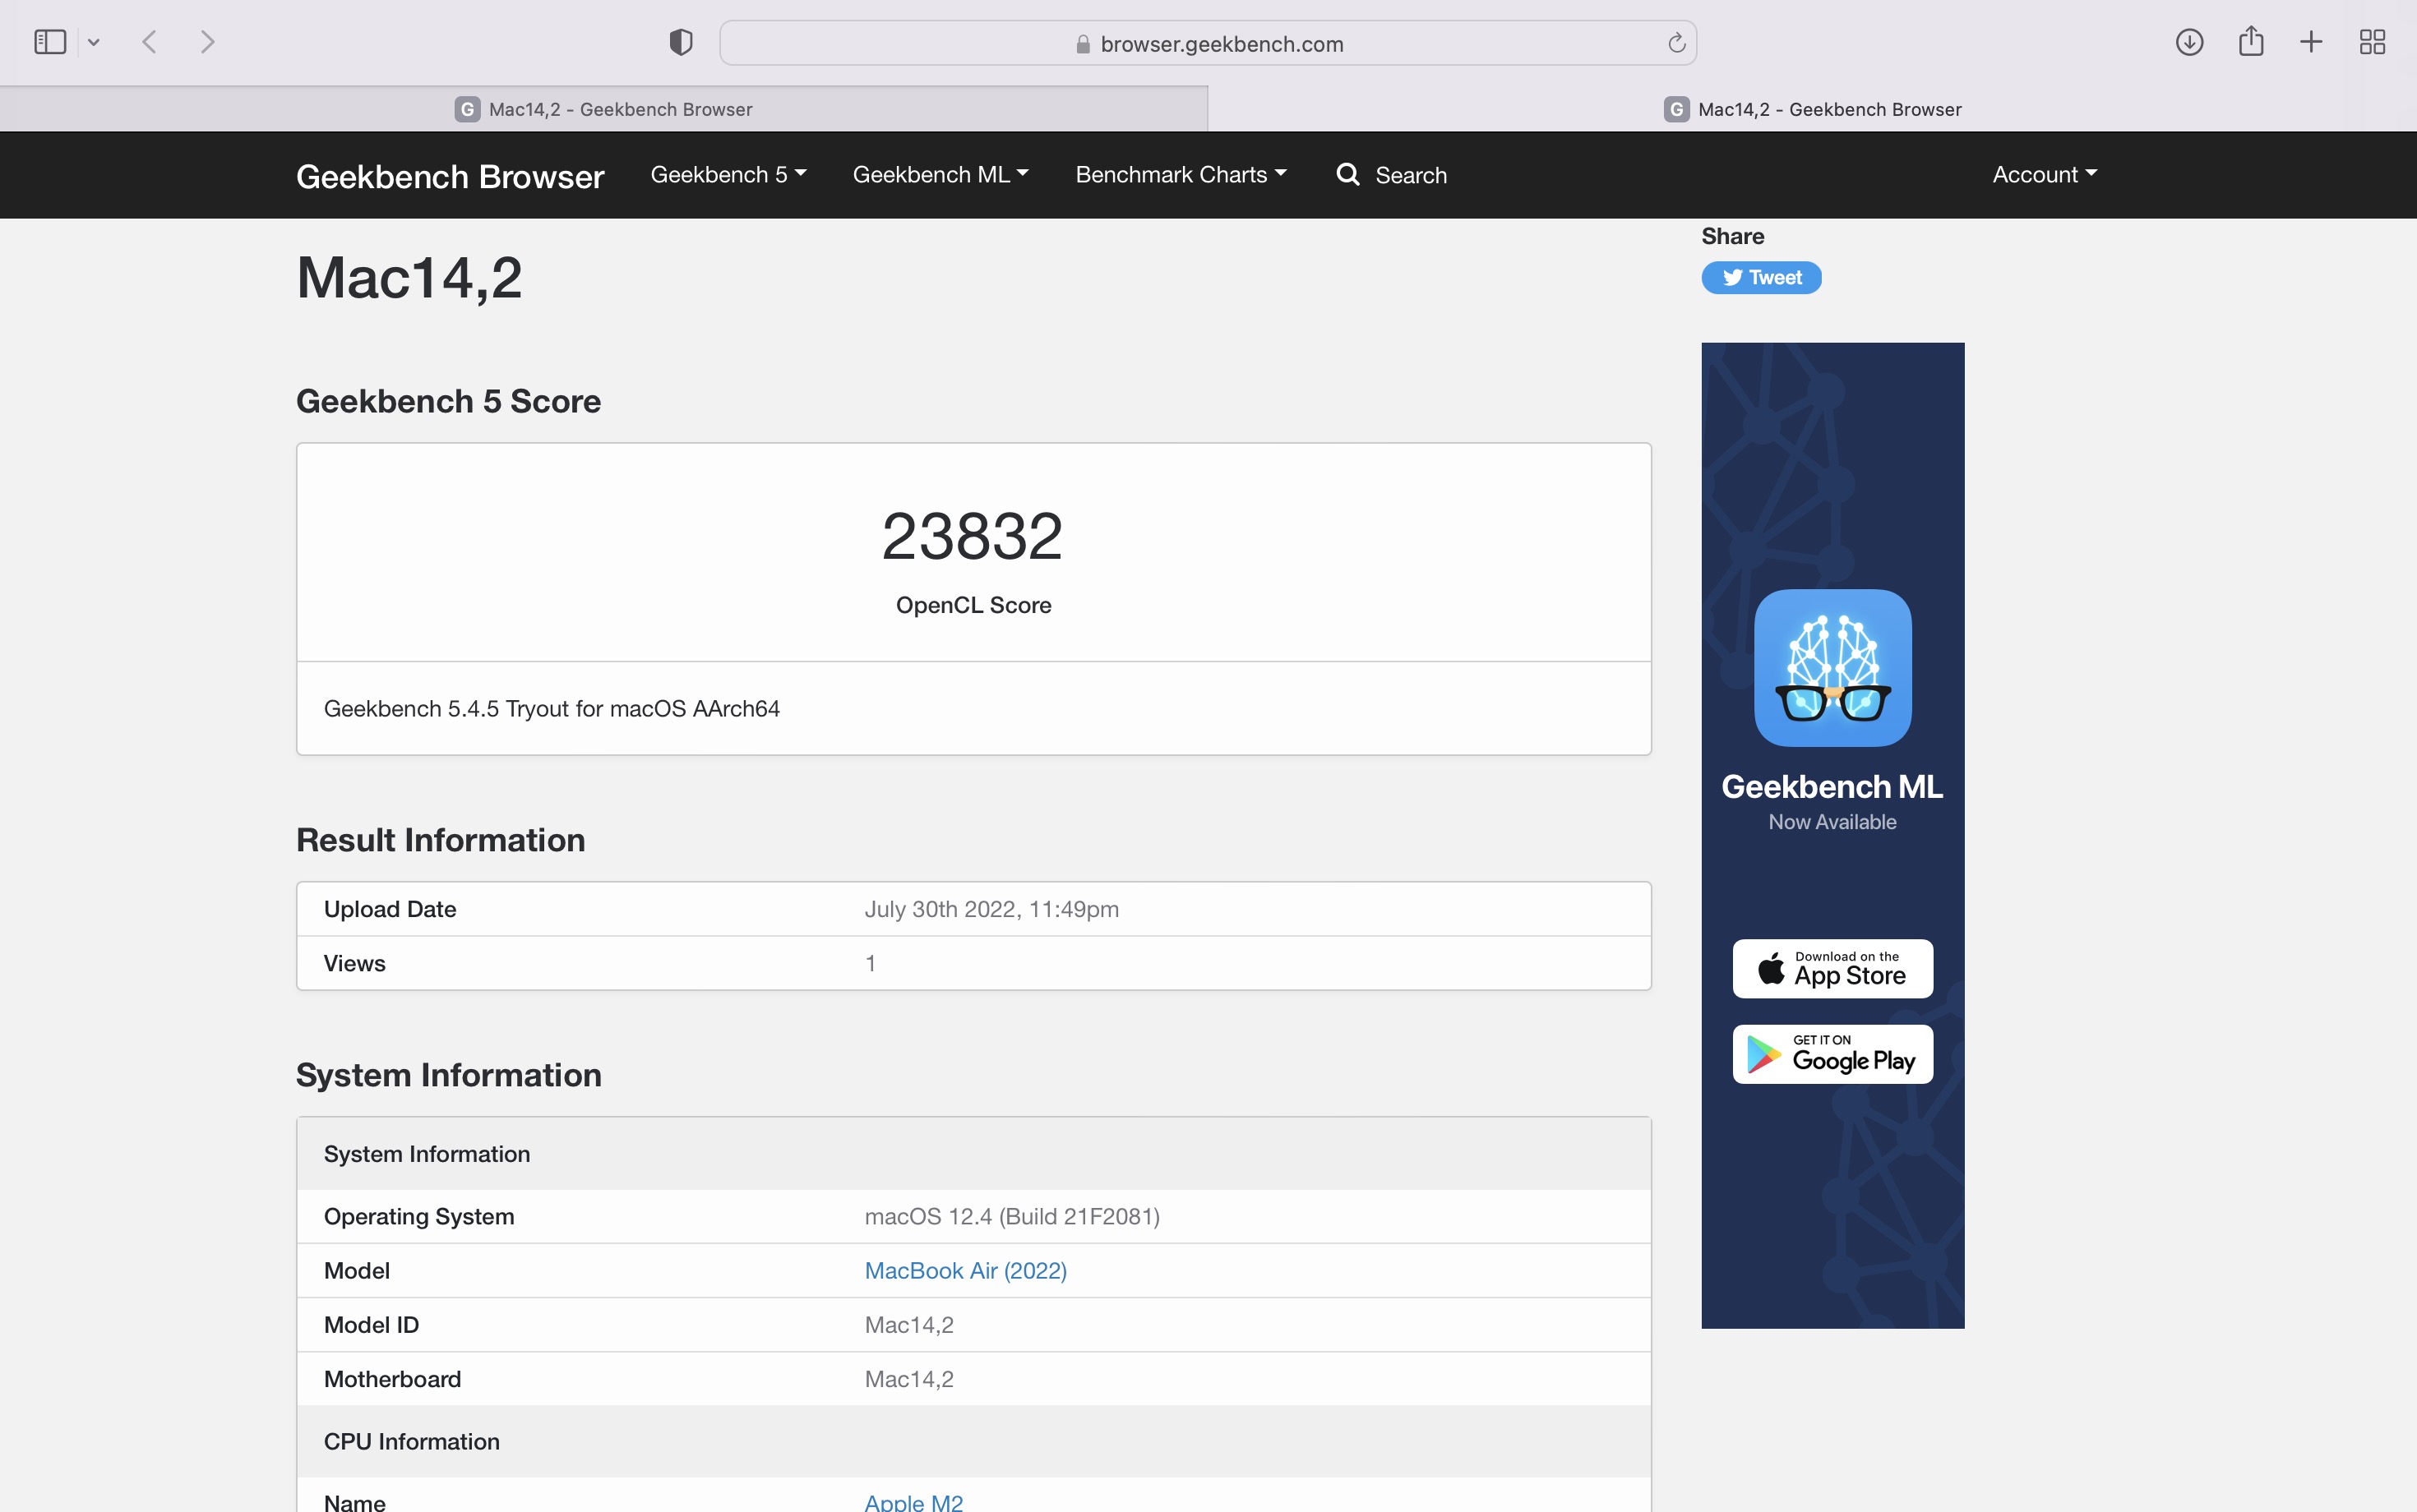Click the July 30th 2022 upload date
This screenshot has height=1512, width=2417.
(991, 909)
